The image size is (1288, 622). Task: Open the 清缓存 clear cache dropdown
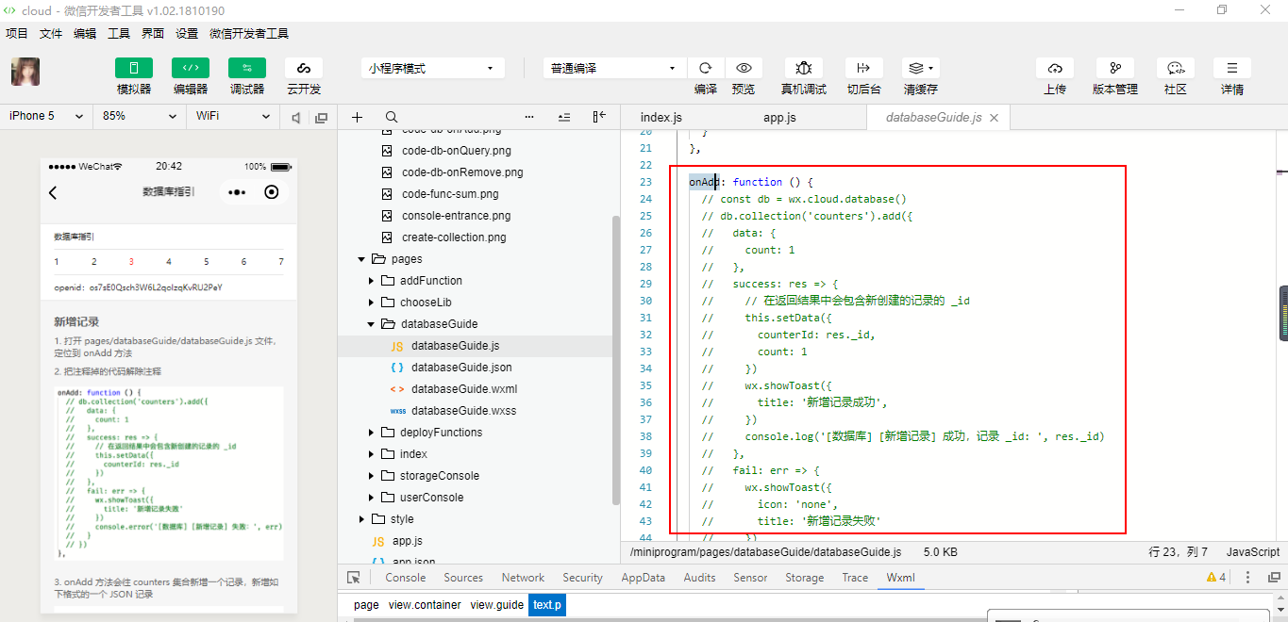click(x=920, y=68)
